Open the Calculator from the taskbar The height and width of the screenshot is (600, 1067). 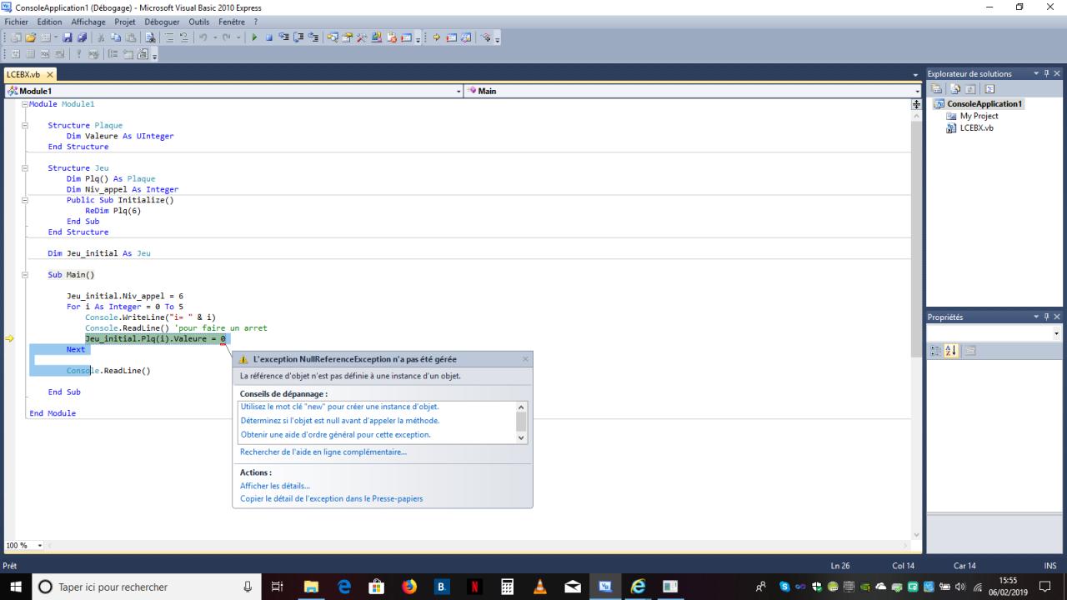(x=507, y=587)
